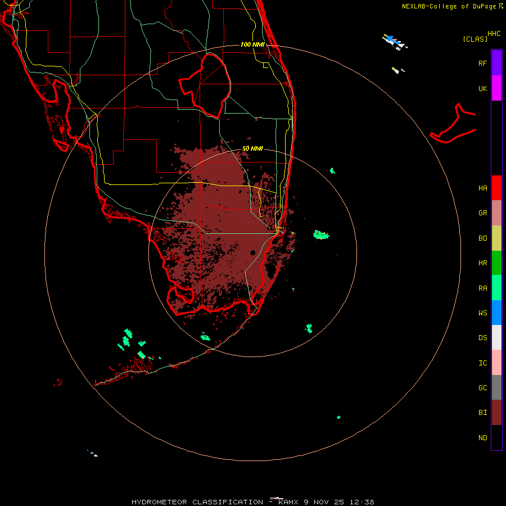Click the "KAMX" radar site identifier
Viewport: 506px width, 506px height.
coord(288,502)
